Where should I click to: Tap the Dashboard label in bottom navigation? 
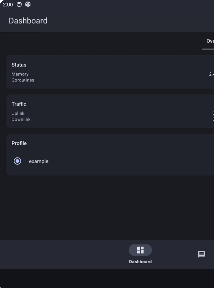[140, 262]
